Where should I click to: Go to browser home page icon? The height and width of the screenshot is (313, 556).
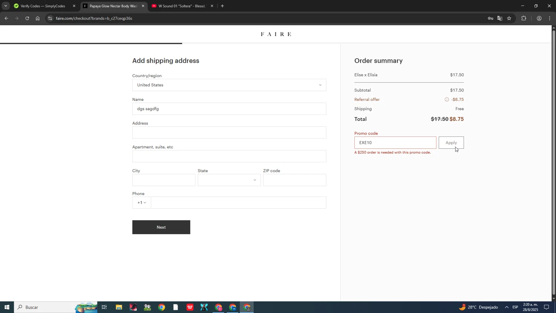tap(37, 18)
